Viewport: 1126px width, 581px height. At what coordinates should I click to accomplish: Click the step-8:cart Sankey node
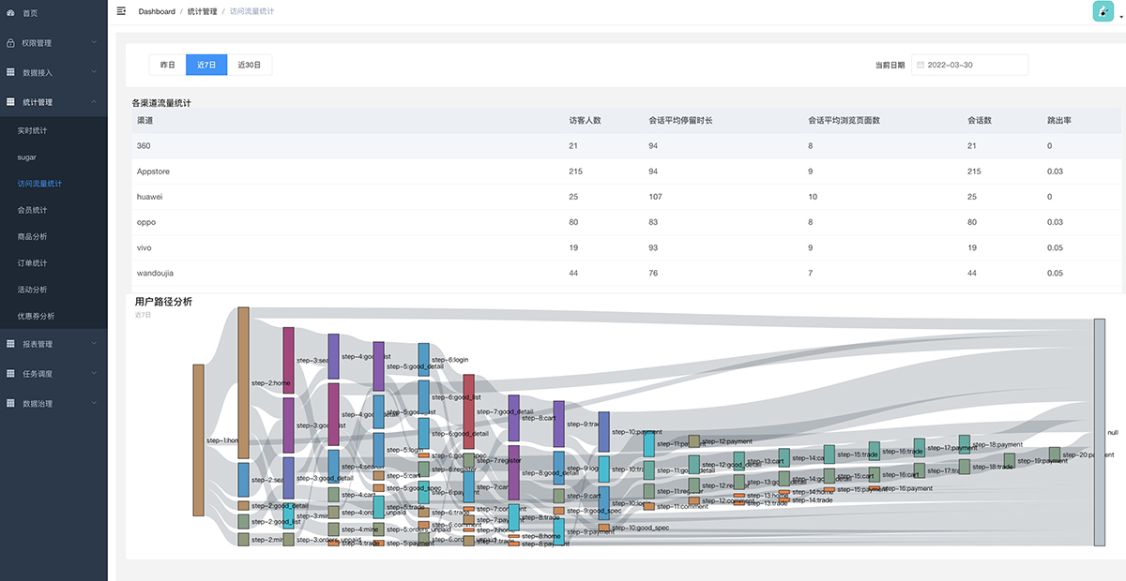(x=558, y=424)
